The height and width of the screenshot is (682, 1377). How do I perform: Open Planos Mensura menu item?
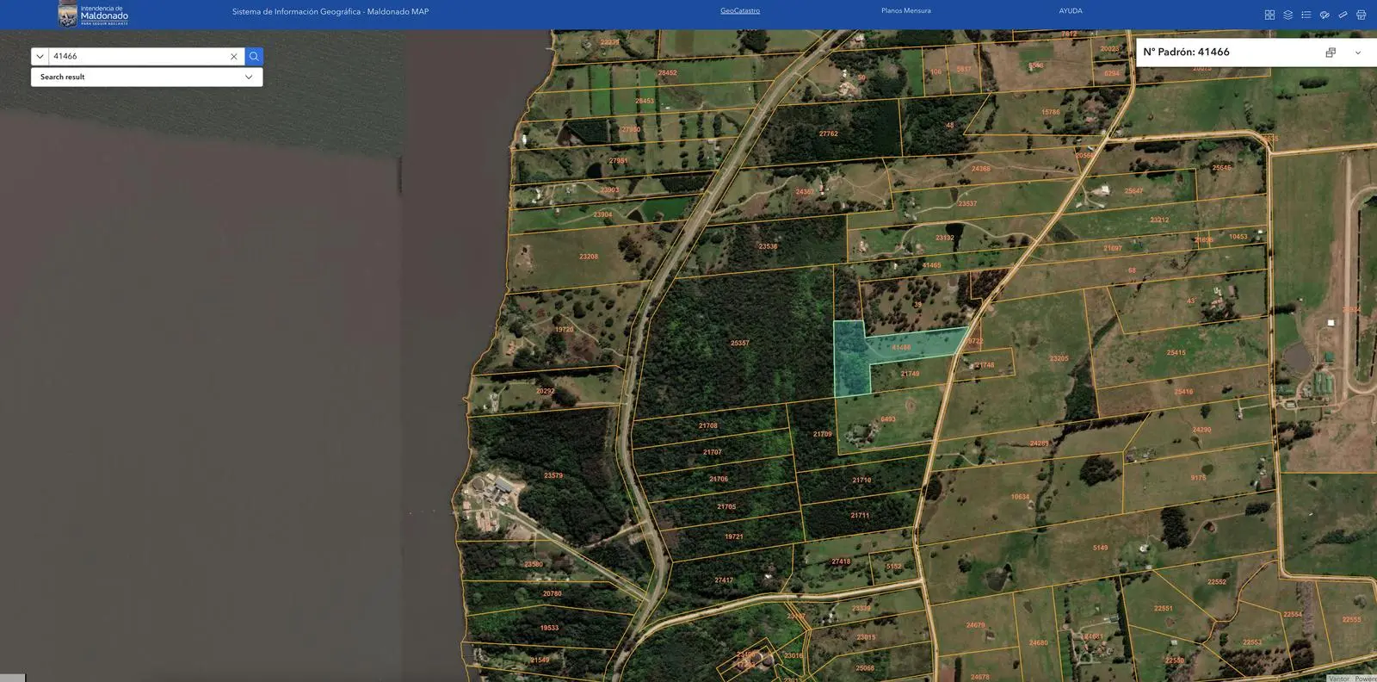tap(905, 11)
